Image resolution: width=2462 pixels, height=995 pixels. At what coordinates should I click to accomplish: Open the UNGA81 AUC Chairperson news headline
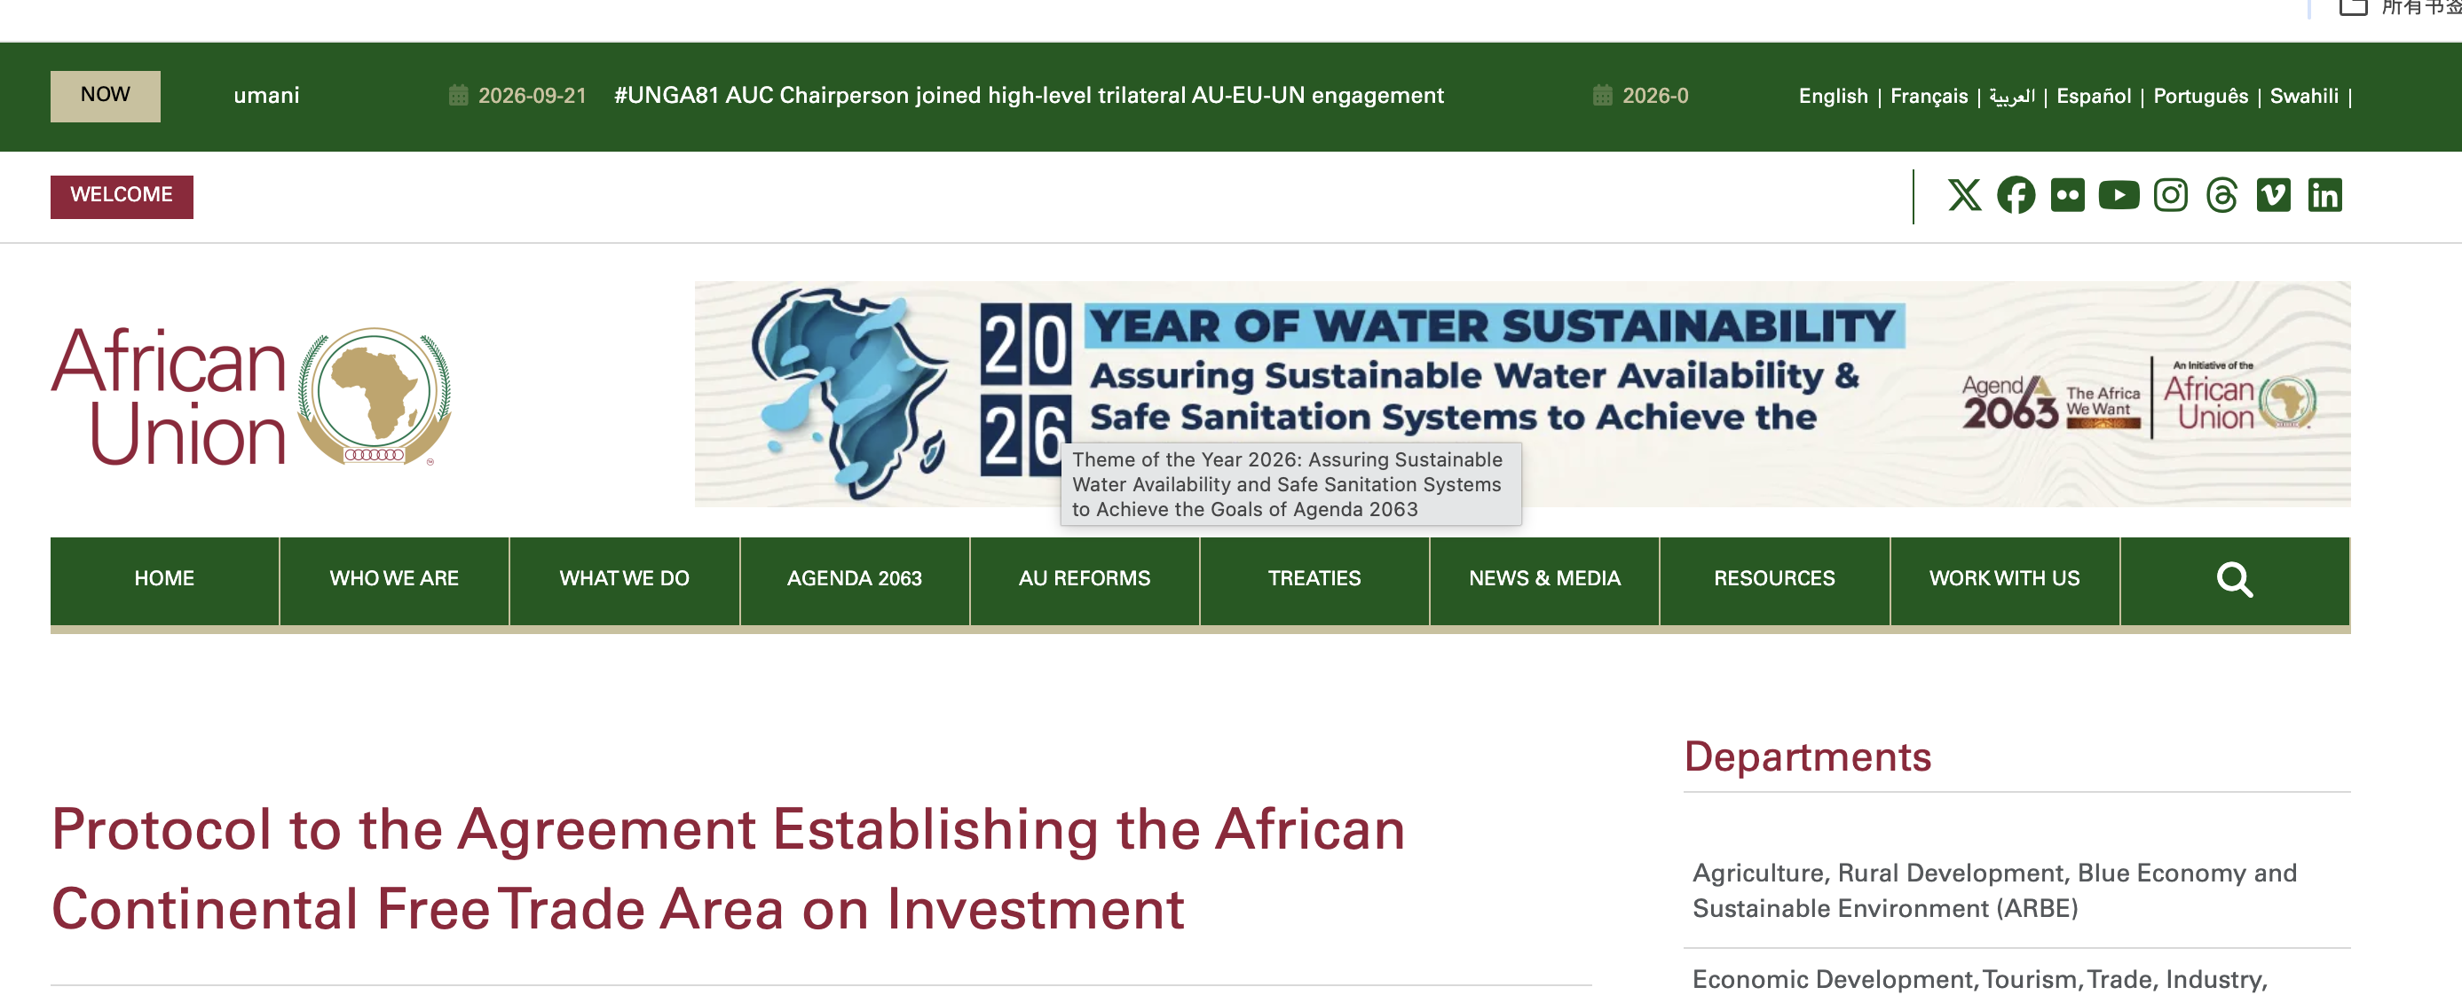point(1029,96)
